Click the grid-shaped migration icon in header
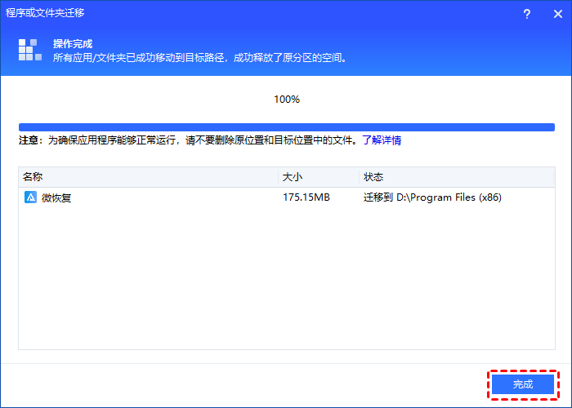This screenshot has width=572, height=408. 30,50
